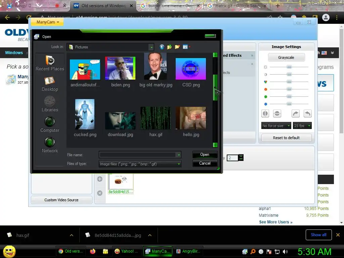This screenshot has height=258, width=344.
Task: Open the ManyCam menu dropdown
Action: (x=48, y=22)
